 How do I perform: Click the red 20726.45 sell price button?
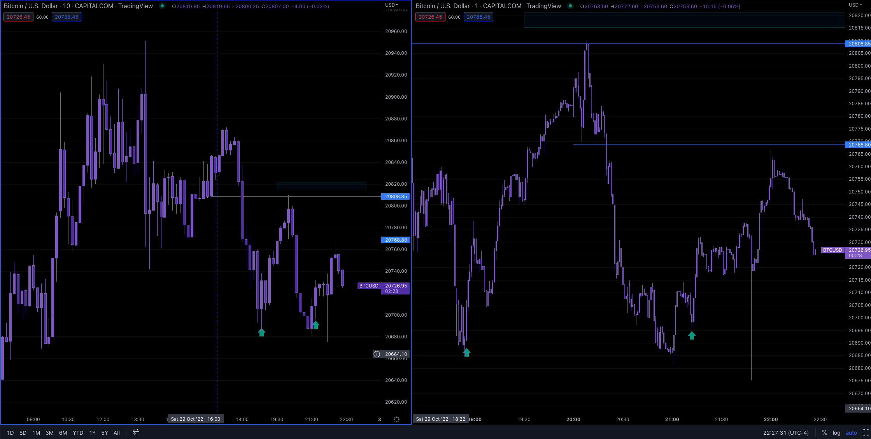[18, 17]
